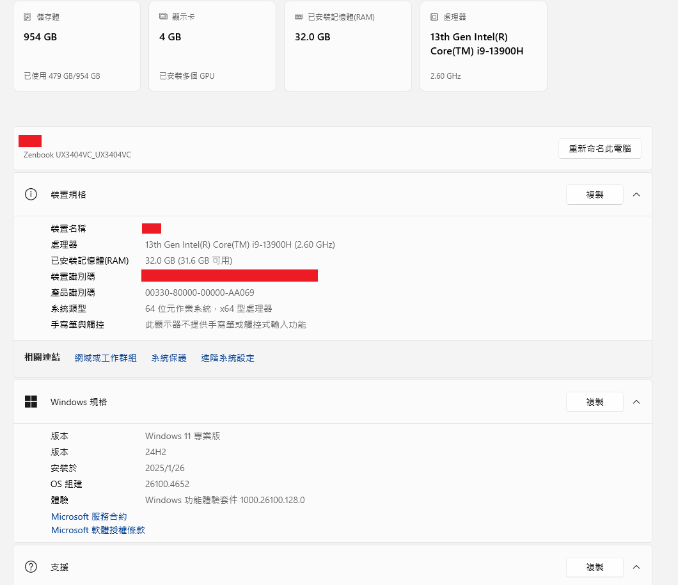This screenshot has height=585, width=678.
Task: Click the 產品識別碼 label
Action: coord(73,292)
